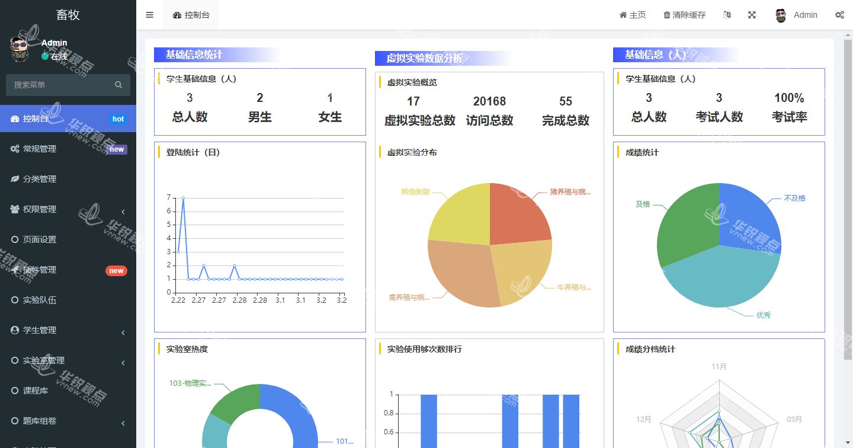
Task: Click the gears icon beside 常规管理
Action: [x=15, y=149]
